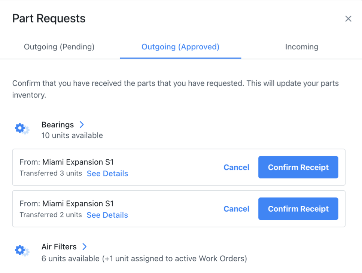Select the Outgoing (Approved) tab
The height and width of the screenshot is (273, 362).
coord(180,47)
